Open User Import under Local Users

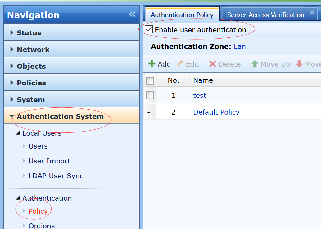click(49, 161)
